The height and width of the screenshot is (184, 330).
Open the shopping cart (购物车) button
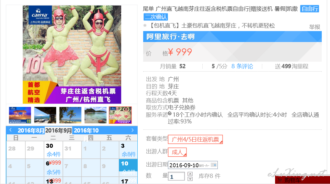[303, 180]
